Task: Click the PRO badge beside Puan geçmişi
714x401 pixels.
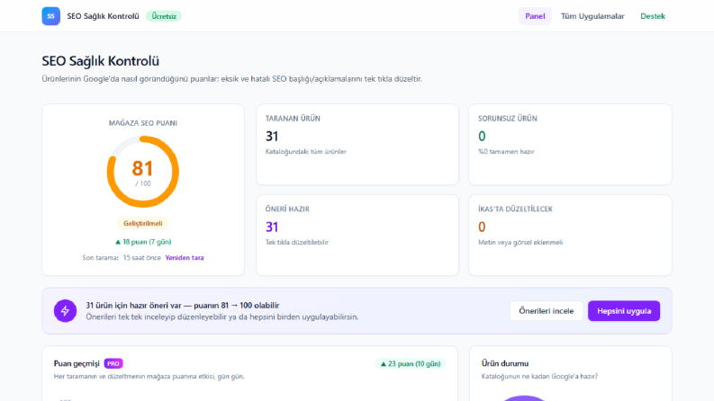Action: click(113, 364)
